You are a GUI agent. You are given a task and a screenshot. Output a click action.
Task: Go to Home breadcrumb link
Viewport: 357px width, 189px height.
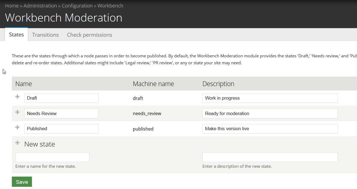12,6
